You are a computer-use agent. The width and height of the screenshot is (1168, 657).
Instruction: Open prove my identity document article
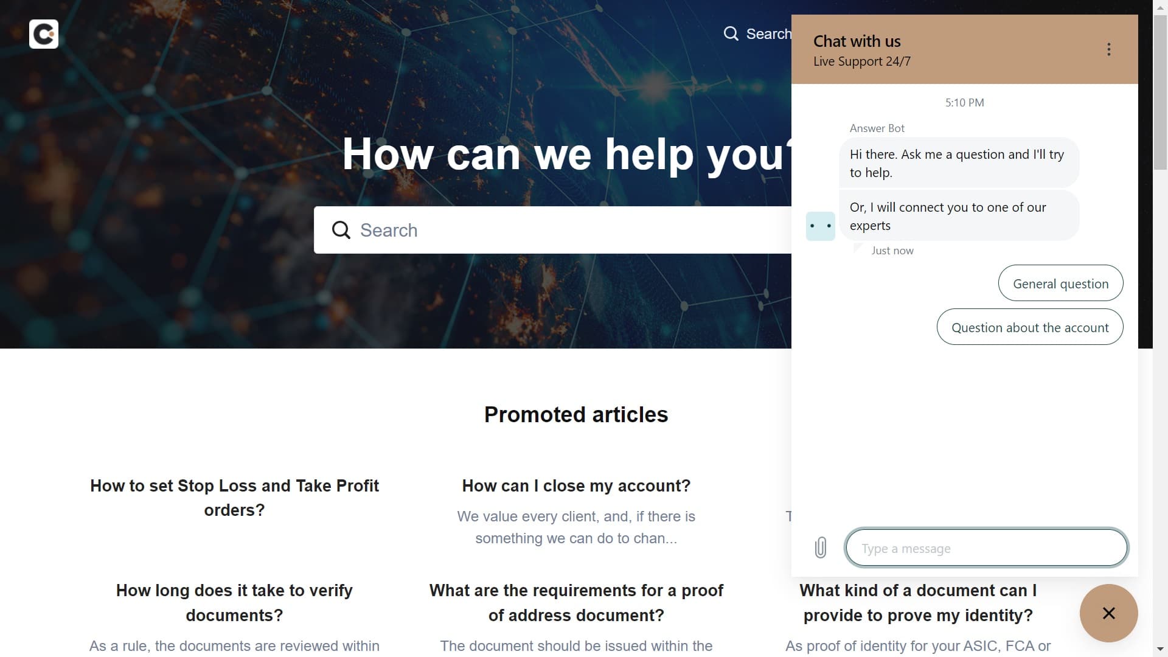(917, 602)
